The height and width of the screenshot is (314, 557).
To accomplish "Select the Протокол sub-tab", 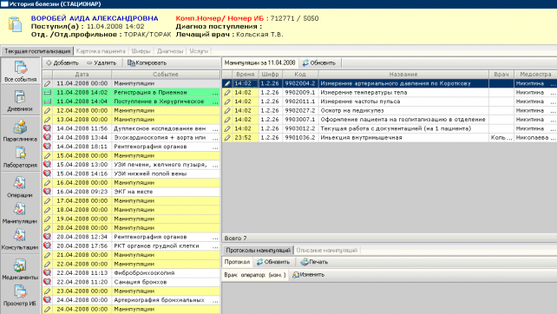I will [x=237, y=262].
